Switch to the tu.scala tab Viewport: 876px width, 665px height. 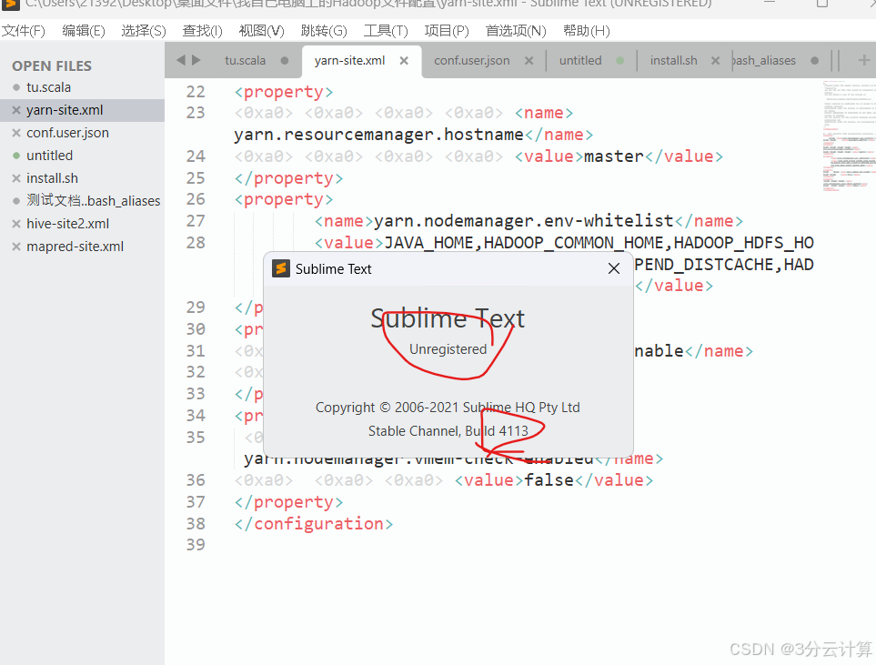pos(246,60)
